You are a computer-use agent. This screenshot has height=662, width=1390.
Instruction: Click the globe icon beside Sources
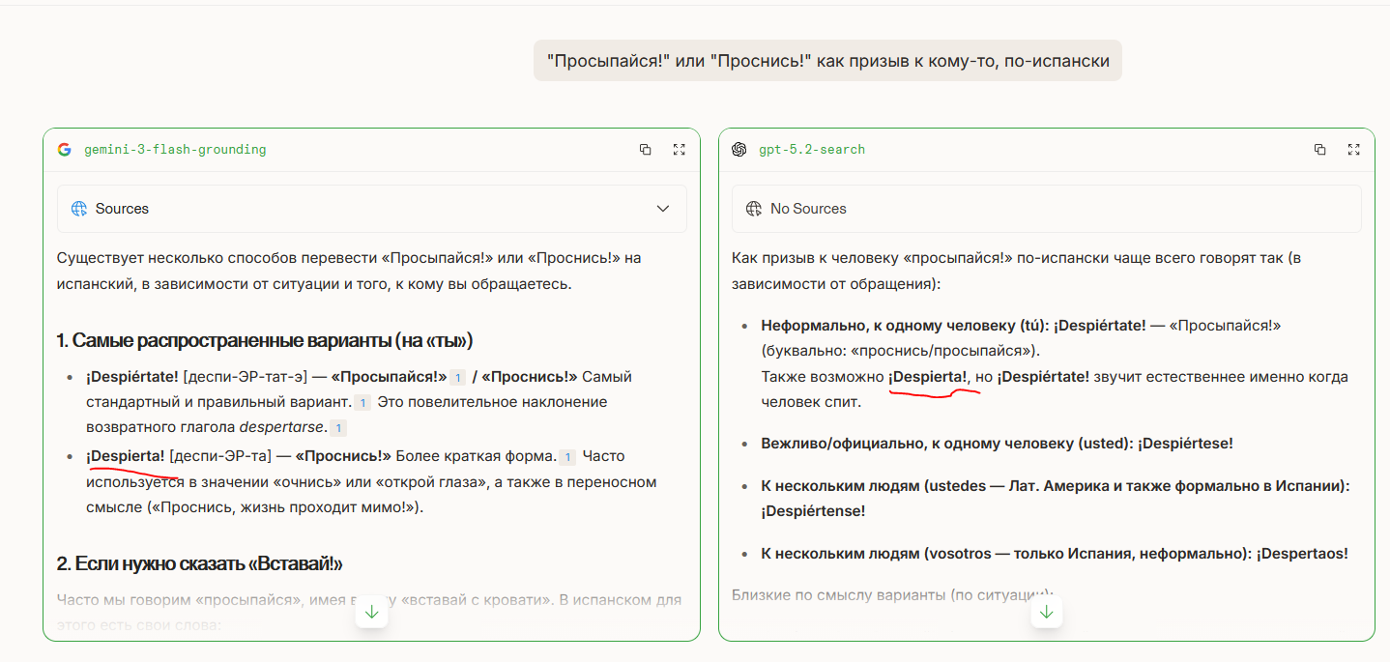tap(79, 209)
